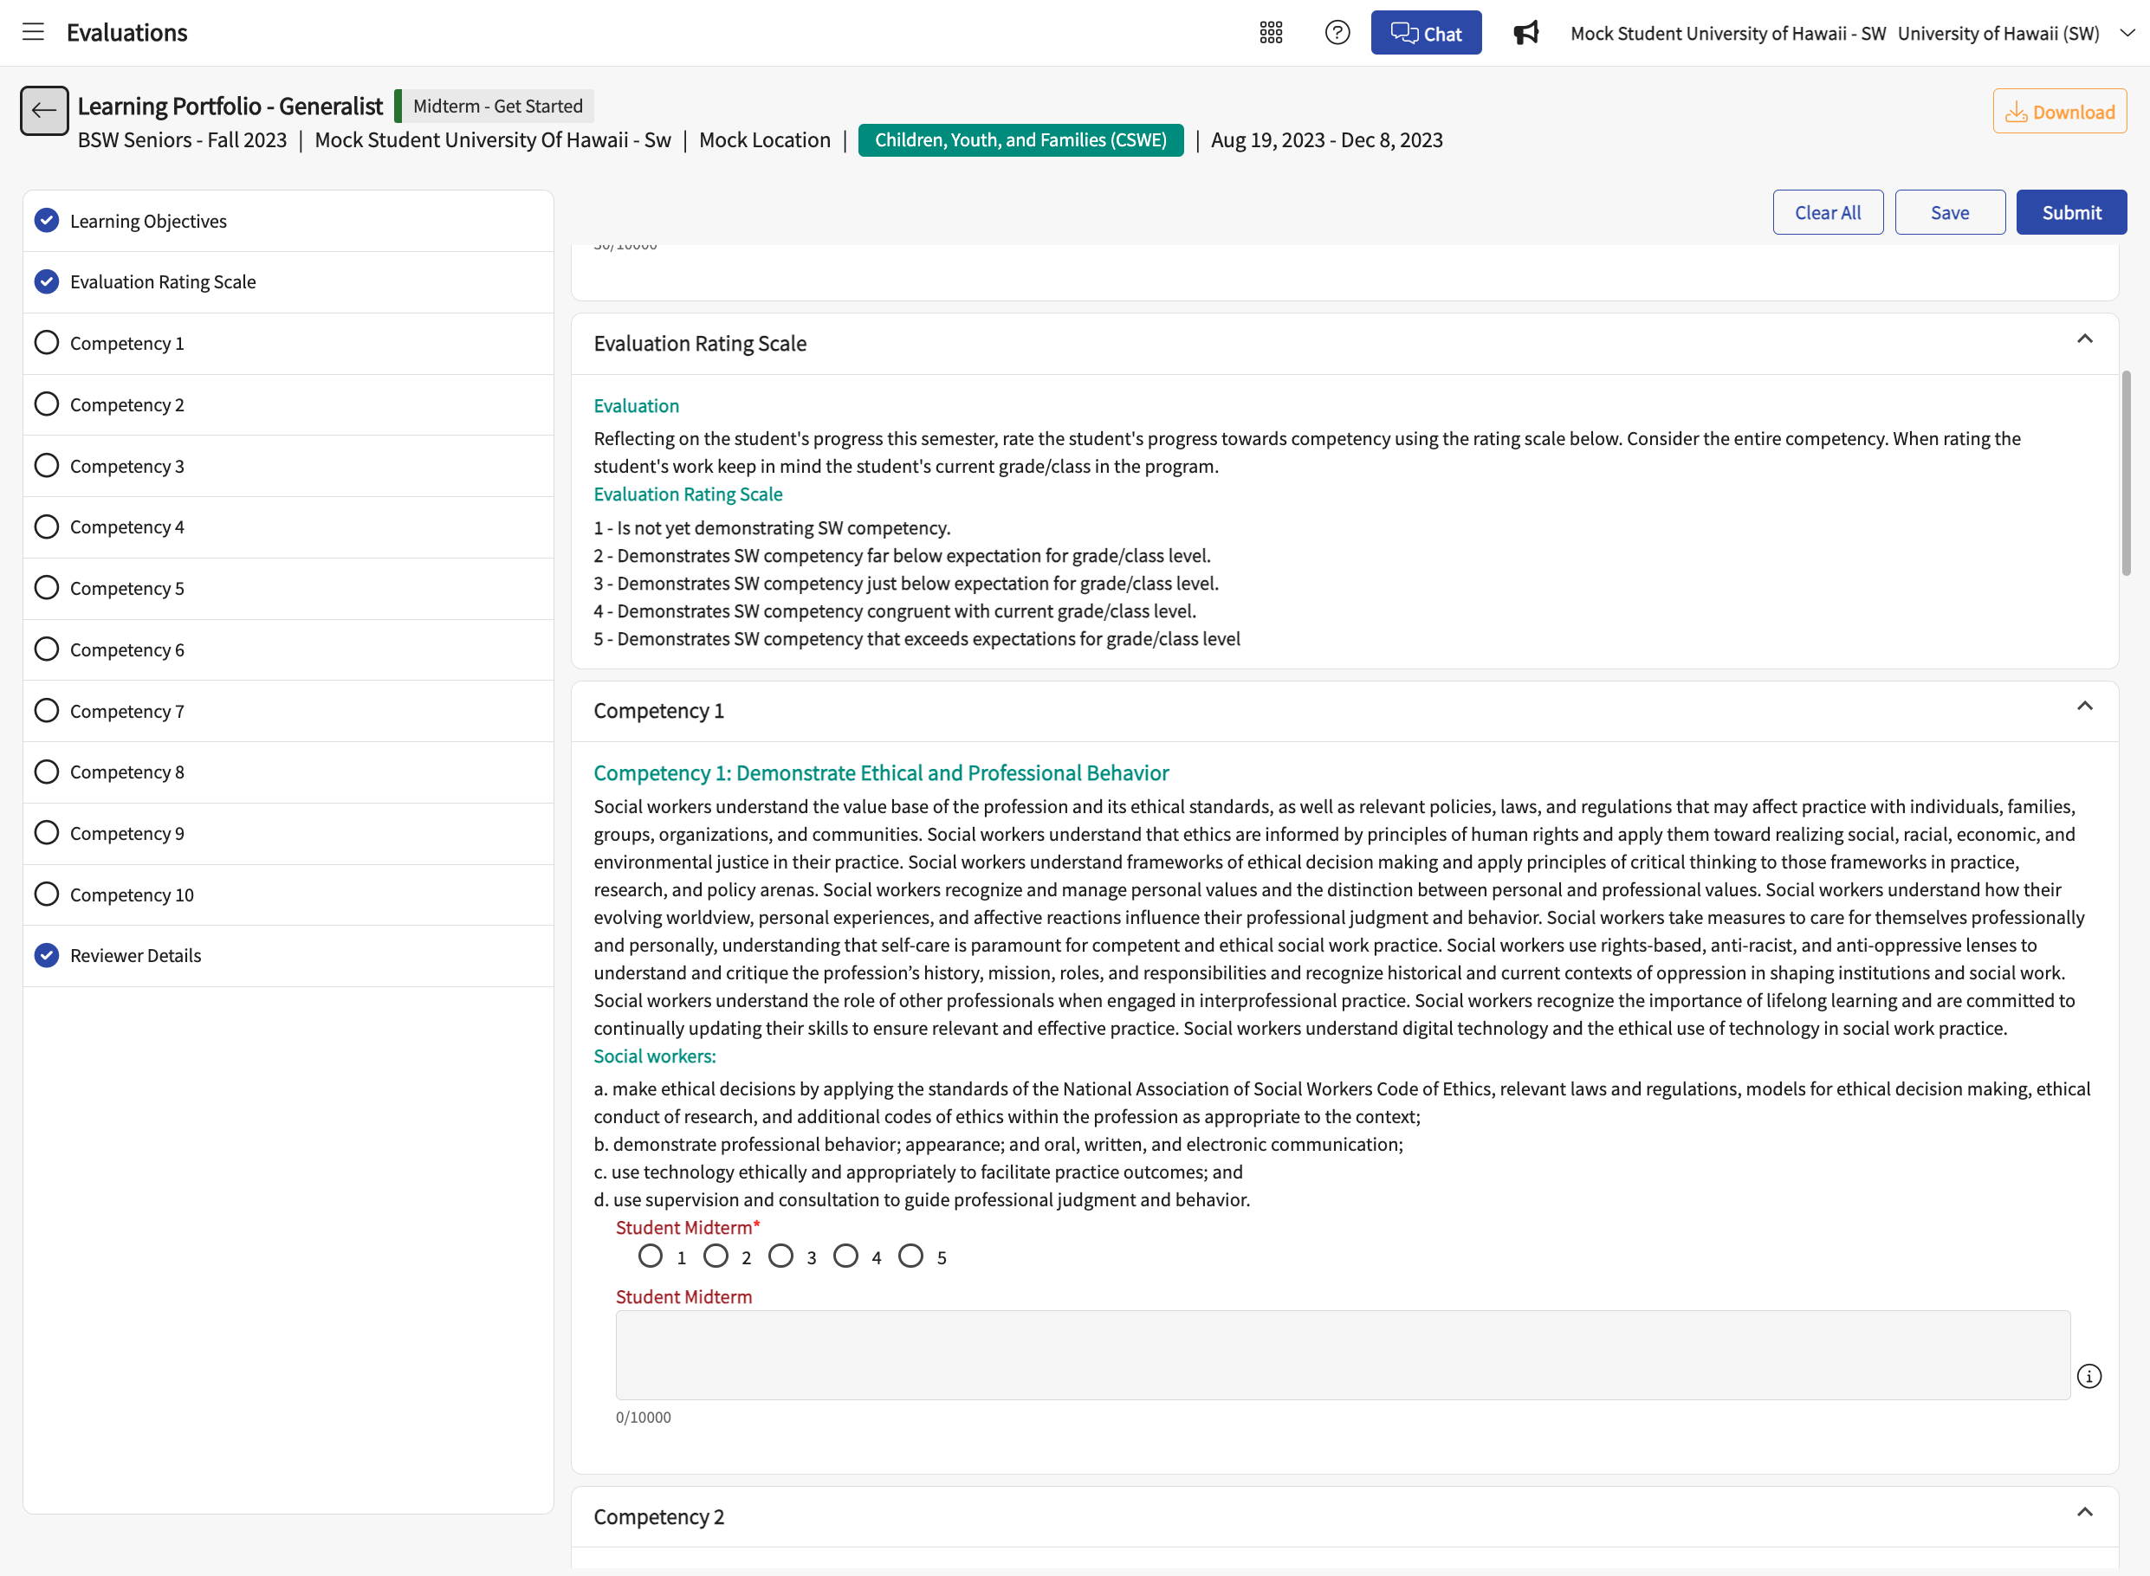Click the Learning Portfolio - Generalist heading
This screenshot has width=2150, height=1576.
click(230, 106)
